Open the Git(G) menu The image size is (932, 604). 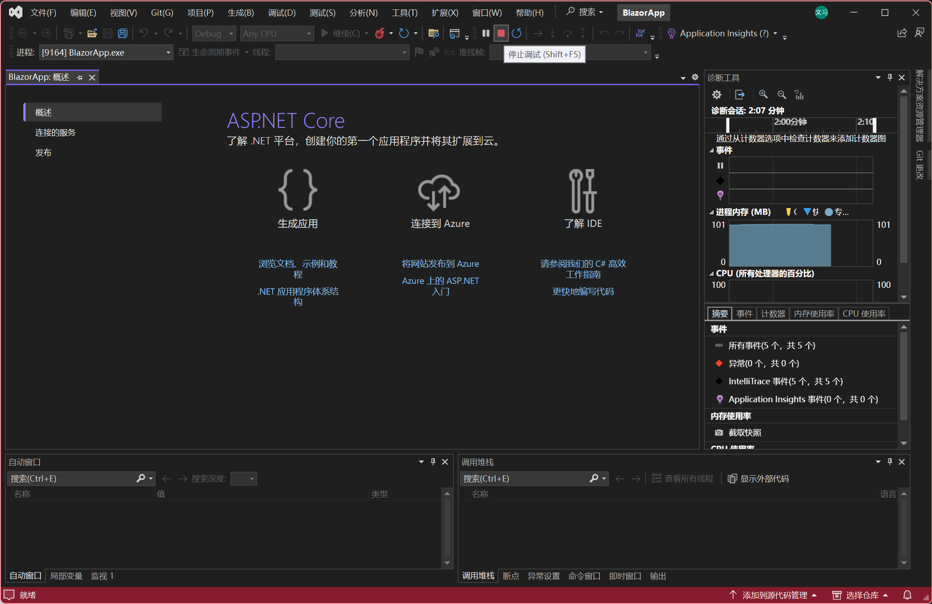tap(162, 13)
